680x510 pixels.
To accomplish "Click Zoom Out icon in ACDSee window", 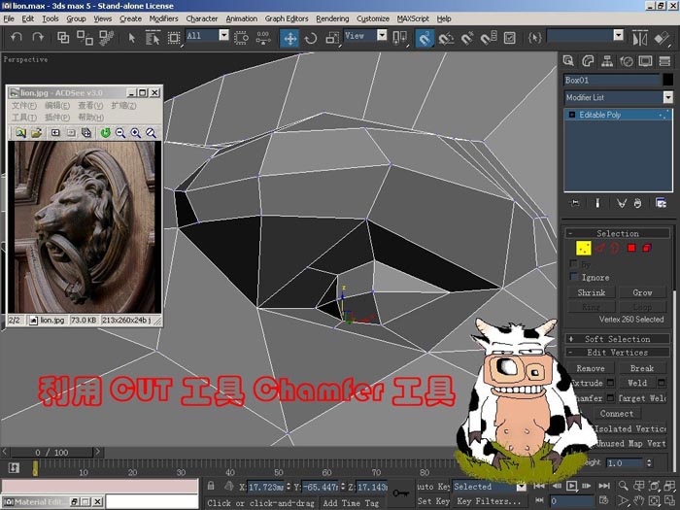I will (x=120, y=133).
